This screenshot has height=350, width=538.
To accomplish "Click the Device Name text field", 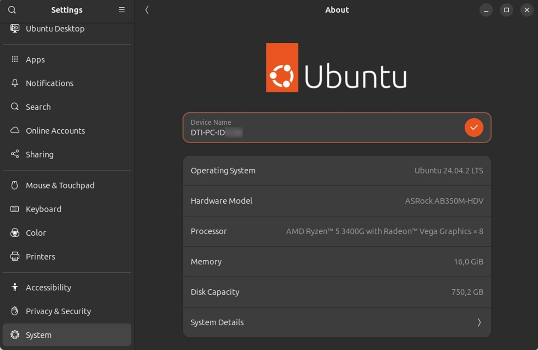I will (x=337, y=127).
